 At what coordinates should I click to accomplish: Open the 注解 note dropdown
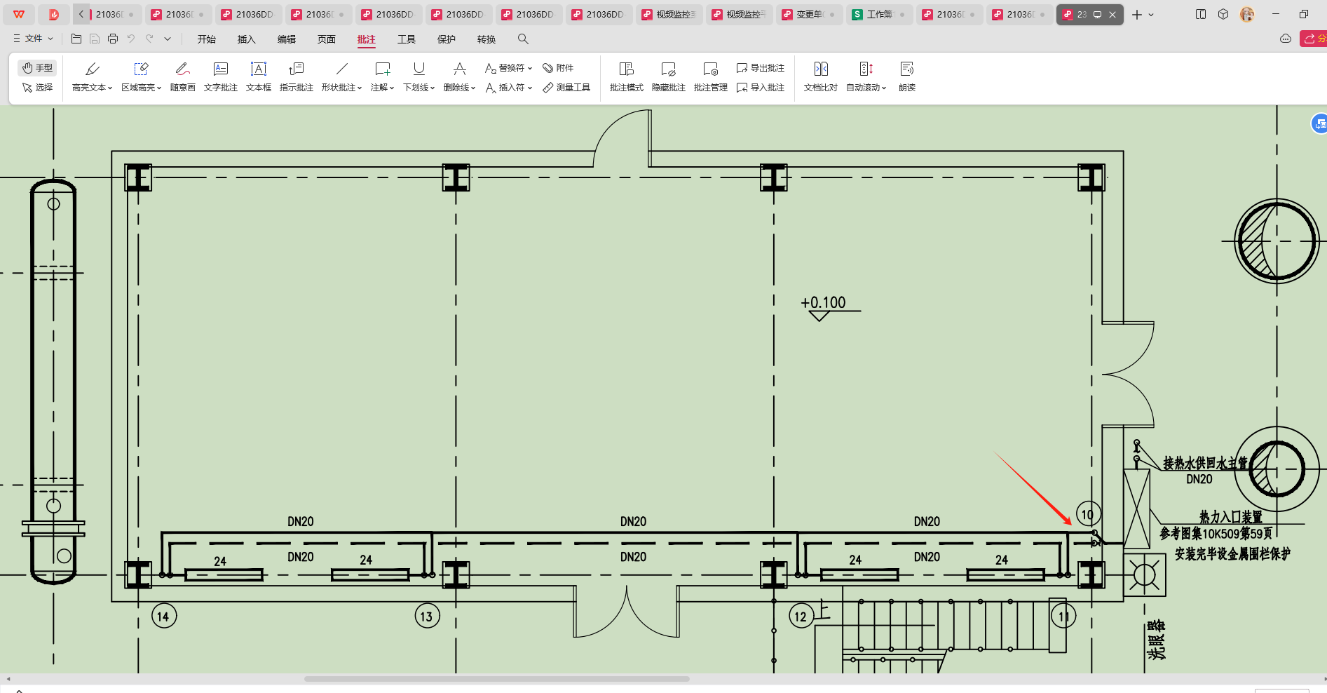[x=392, y=88]
